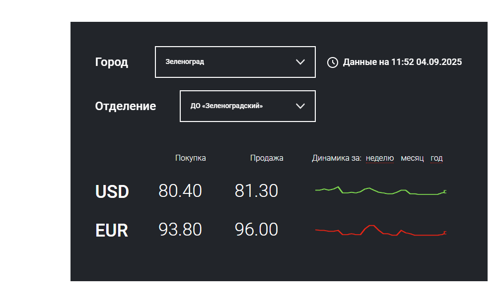Click the USD buy rate 80.40
501x306 pixels.
[180, 191]
